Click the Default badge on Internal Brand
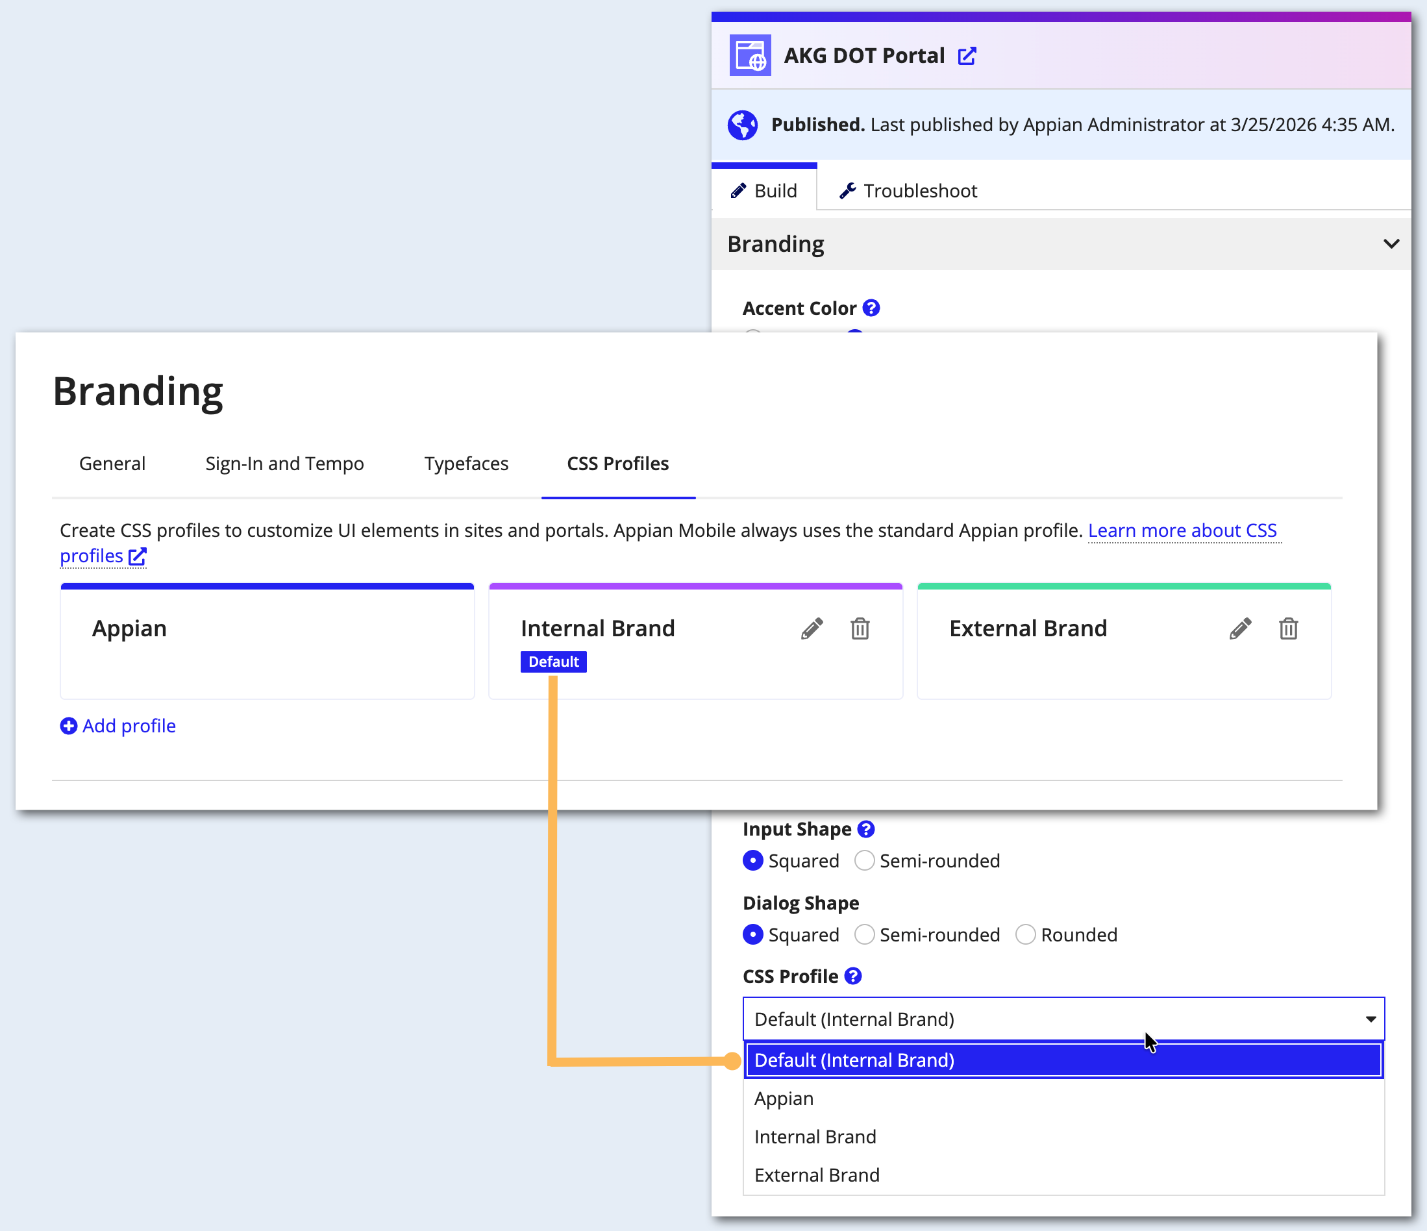 (554, 662)
